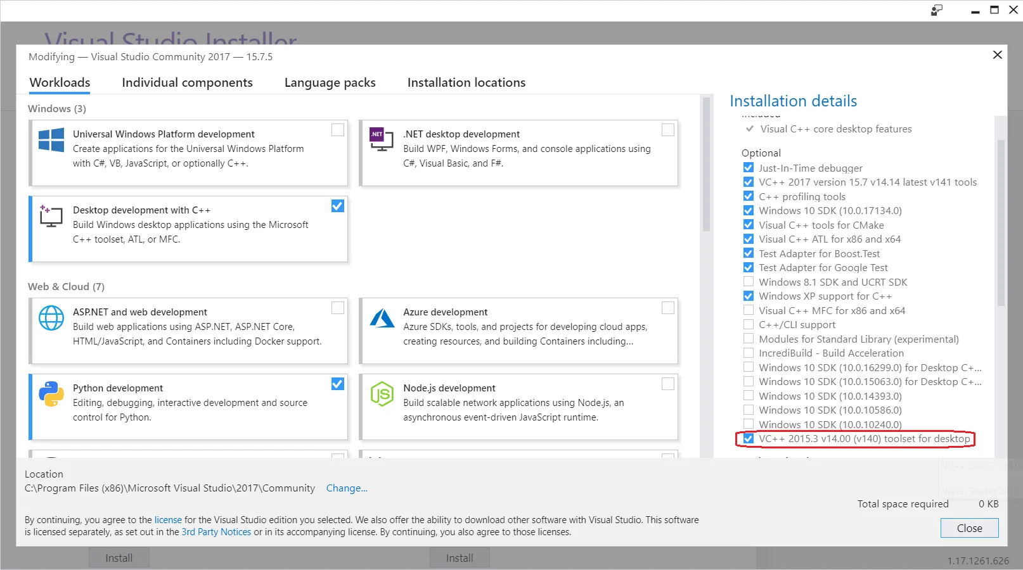1023x570 pixels.
Task: Click the Universal Windows Platform logo icon
Action: click(x=51, y=140)
